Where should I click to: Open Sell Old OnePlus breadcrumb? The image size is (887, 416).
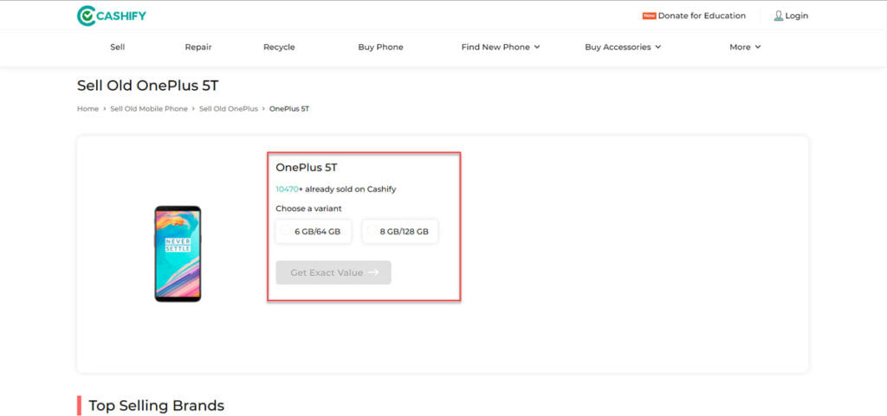(229, 109)
